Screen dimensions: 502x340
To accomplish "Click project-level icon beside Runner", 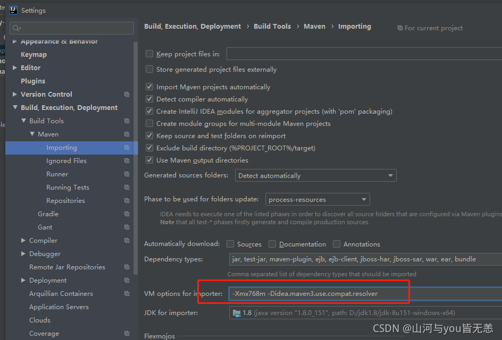I will pyautogui.click(x=127, y=174).
